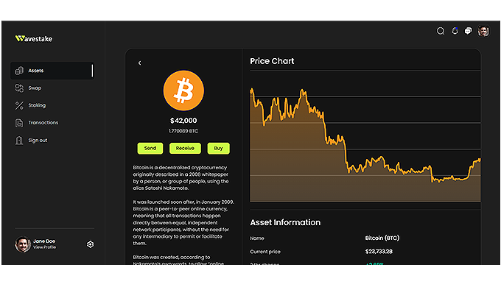The height and width of the screenshot is (287, 501).
Task: Click the Buy button
Action: pos(219,148)
